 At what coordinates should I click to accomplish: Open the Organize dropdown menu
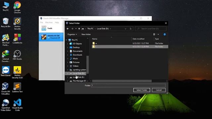[72, 34]
